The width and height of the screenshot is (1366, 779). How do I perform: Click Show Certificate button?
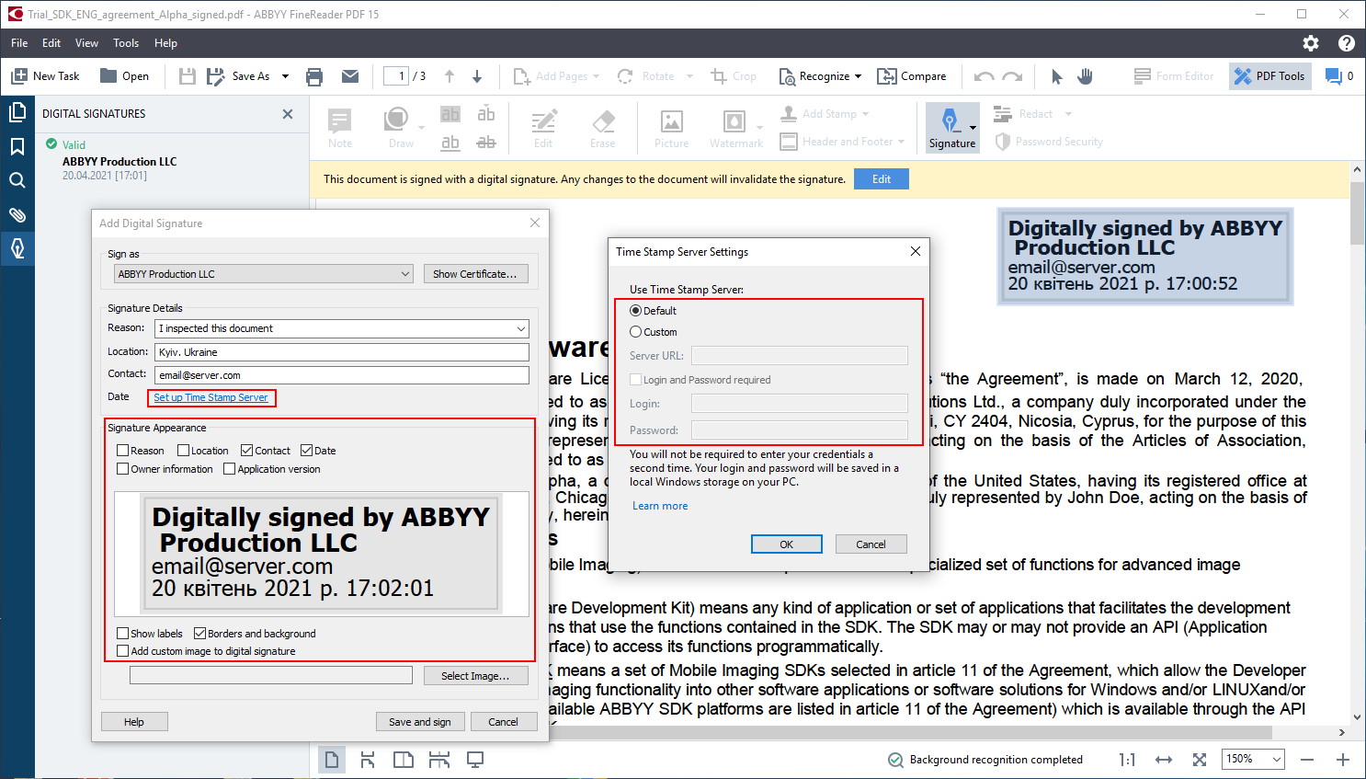click(475, 274)
